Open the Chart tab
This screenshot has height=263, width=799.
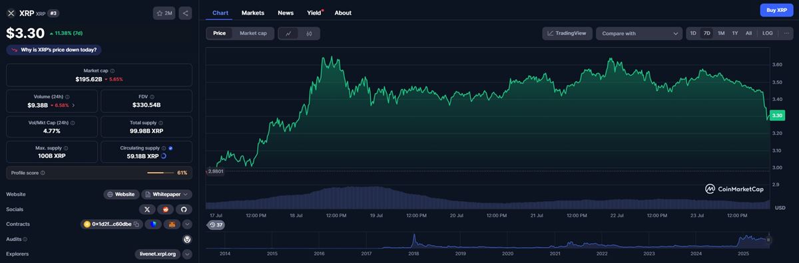coord(220,13)
